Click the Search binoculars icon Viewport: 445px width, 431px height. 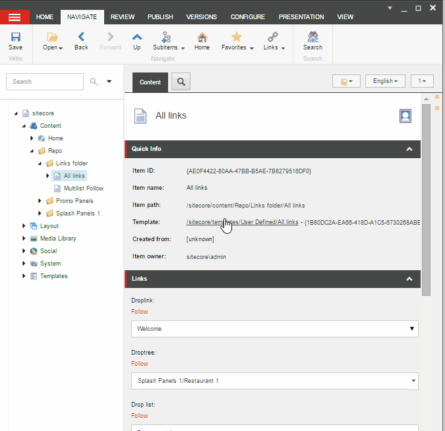(x=312, y=38)
